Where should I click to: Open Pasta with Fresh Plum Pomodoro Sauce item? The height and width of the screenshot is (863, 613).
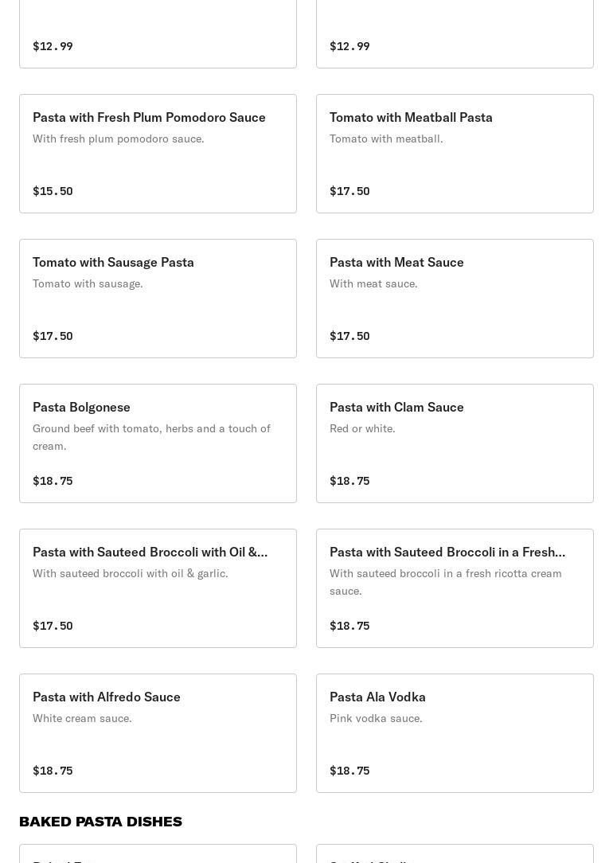click(x=158, y=154)
